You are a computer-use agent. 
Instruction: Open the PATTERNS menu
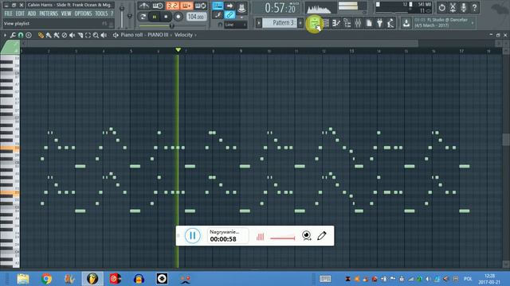pyautogui.click(x=49, y=14)
